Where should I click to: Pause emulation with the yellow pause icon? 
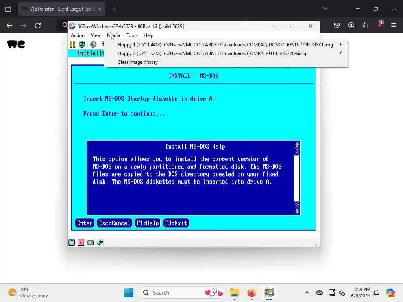click(x=73, y=44)
